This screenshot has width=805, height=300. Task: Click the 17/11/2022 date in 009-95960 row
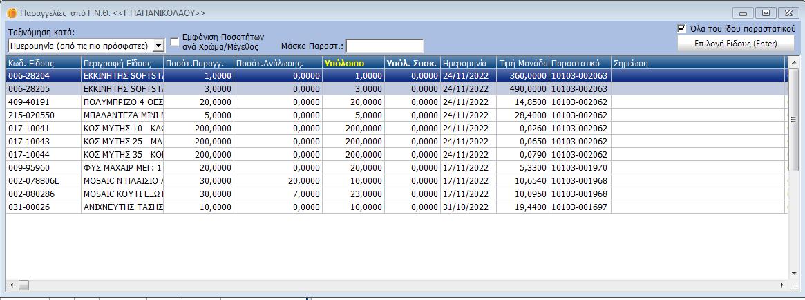(465, 167)
